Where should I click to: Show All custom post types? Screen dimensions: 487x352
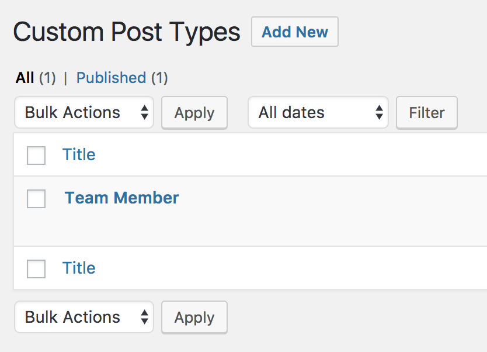pyautogui.click(x=25, y=78)
